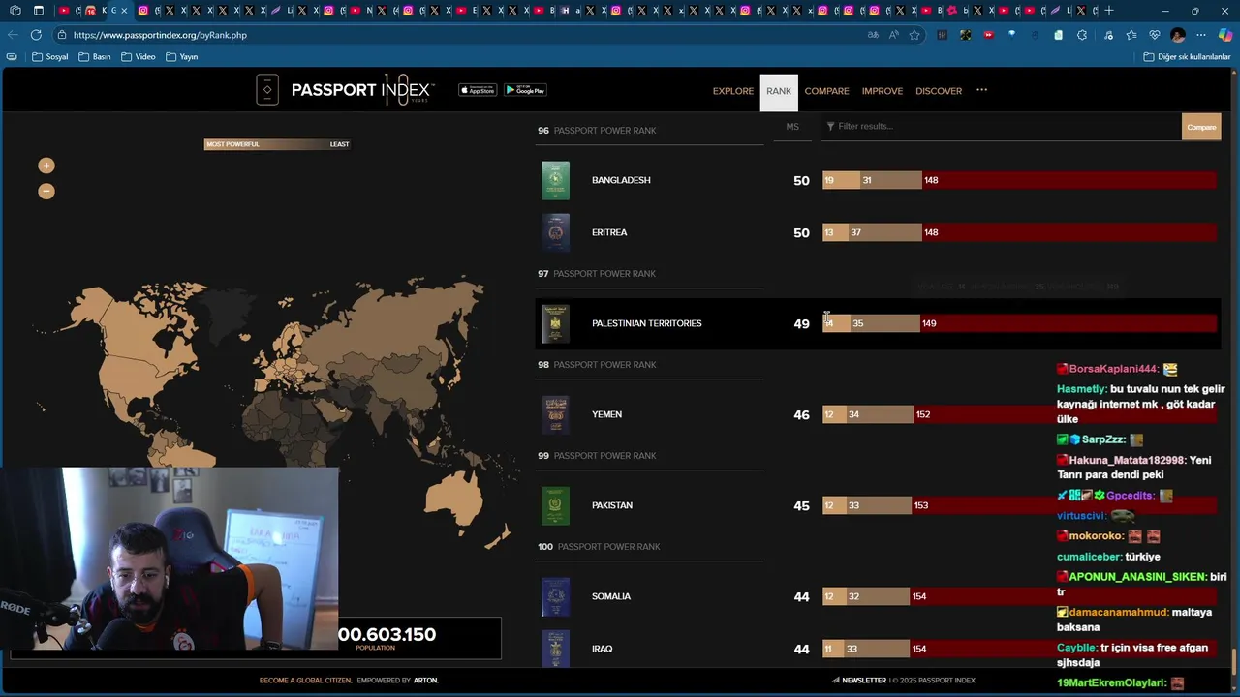Viewport: 1240px width, 697px height.
Task: Click the Bangladesh passport cover thumbnail
Action: (x=555, y=180)
